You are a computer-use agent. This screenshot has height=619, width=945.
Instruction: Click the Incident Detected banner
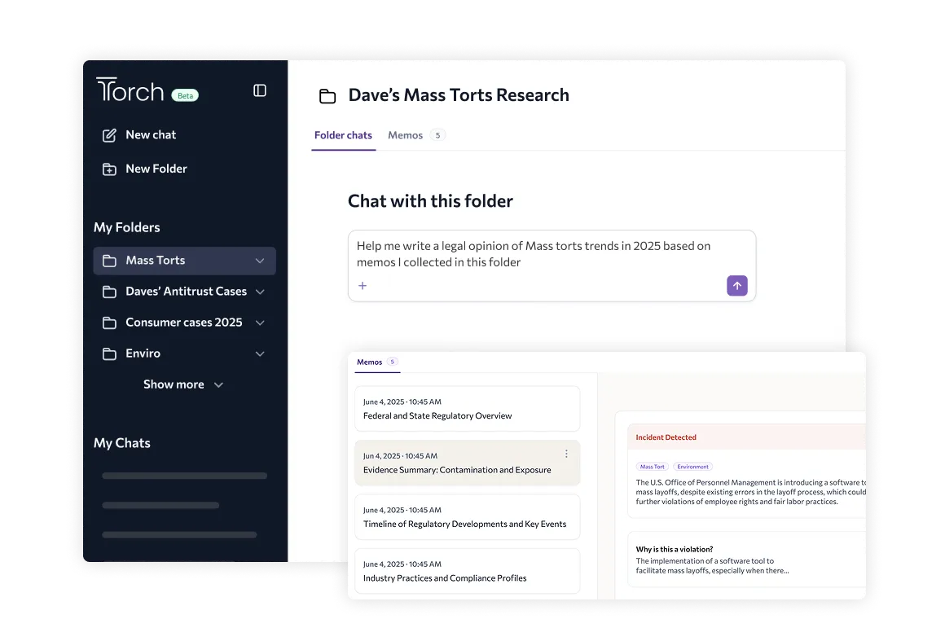tap(747, 437)
